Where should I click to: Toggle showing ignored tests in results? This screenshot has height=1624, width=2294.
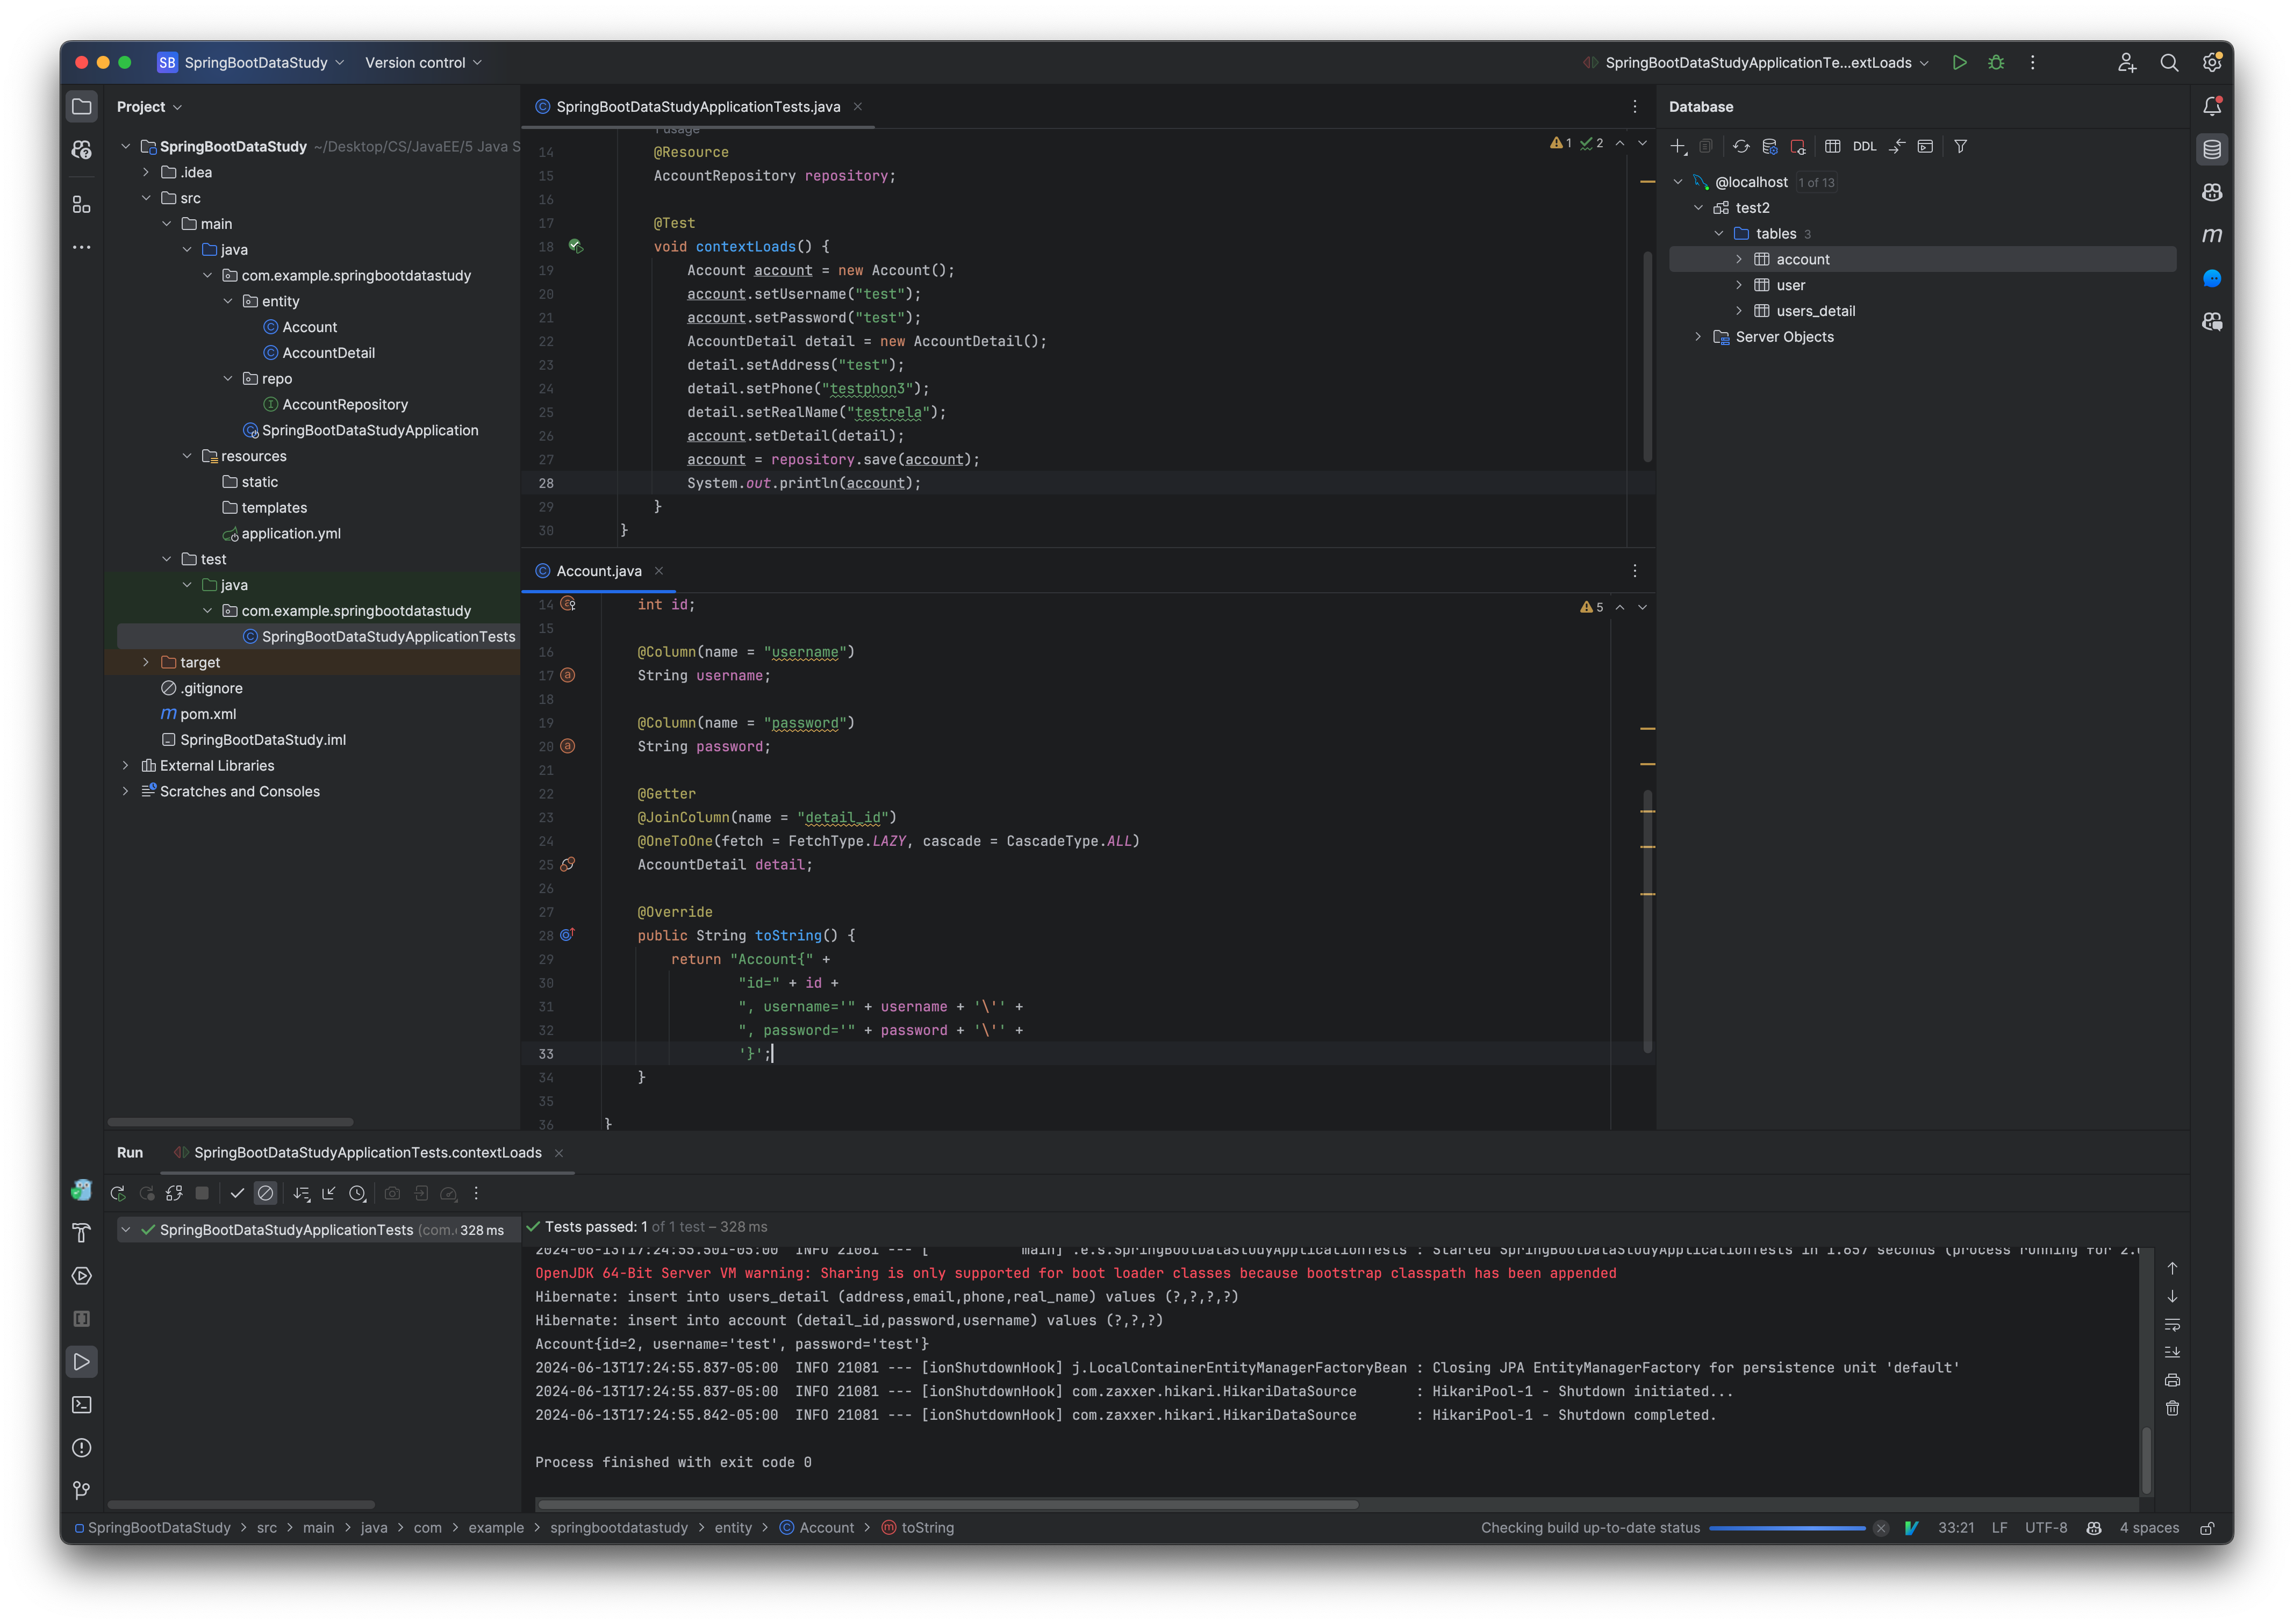pyautogui.click(x=266, y=1193)
